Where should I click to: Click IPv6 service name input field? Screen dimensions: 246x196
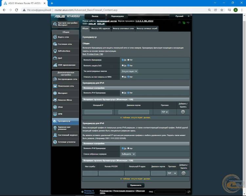(x=90, y=173)
